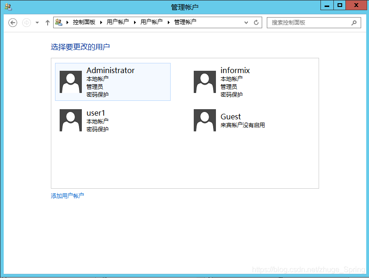The width and height of the screenshot is (369, 278).
Task: Expand the address bar history dropdown
Action: [x=246, y=22]
